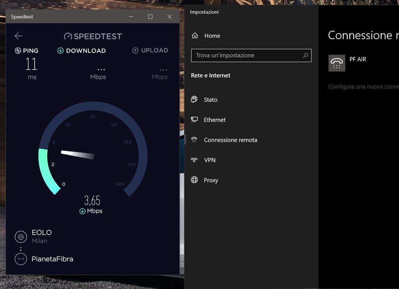Open the Ethernet settings page
This screenshot has height=289, width=399.
pos(214,120)
